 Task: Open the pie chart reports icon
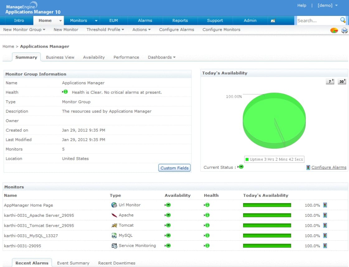point(334,30)
